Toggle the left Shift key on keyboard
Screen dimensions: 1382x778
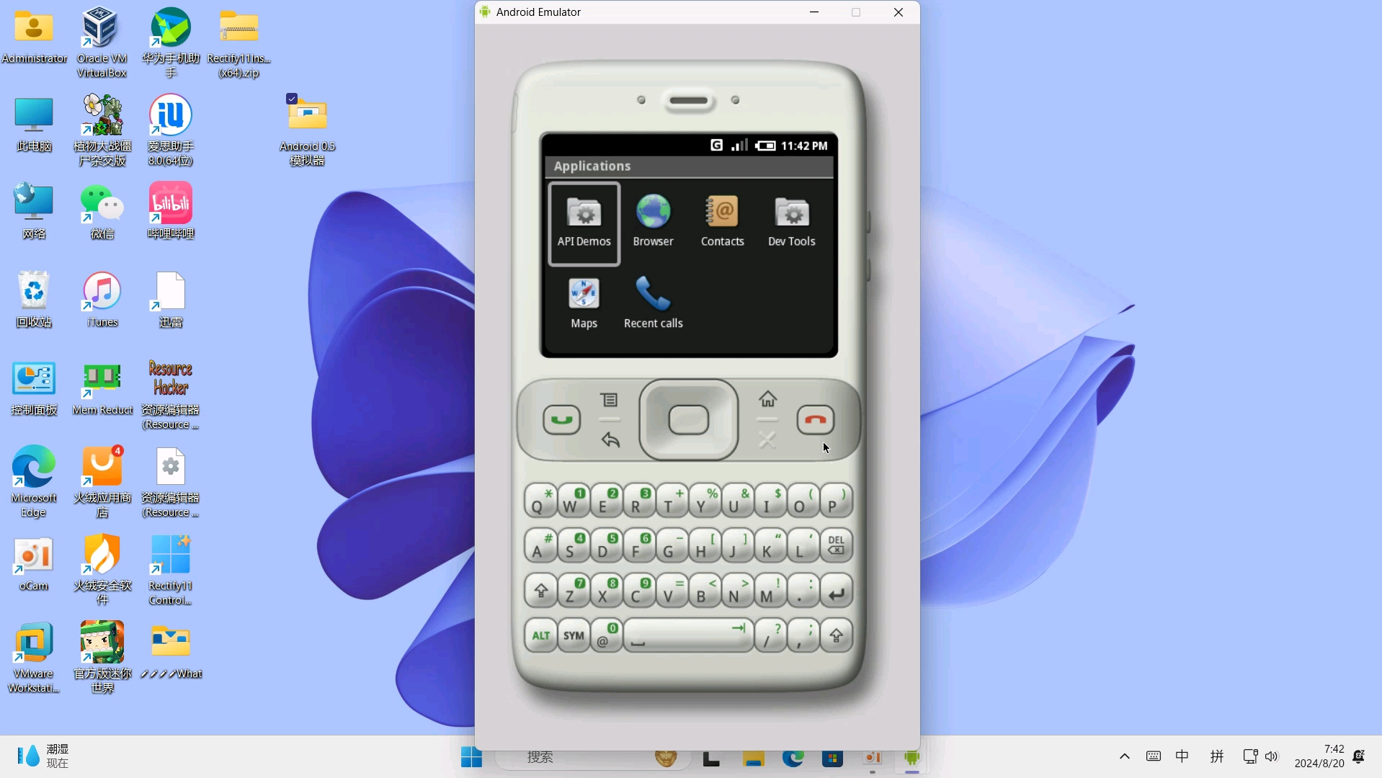click(x=541, y=592)
